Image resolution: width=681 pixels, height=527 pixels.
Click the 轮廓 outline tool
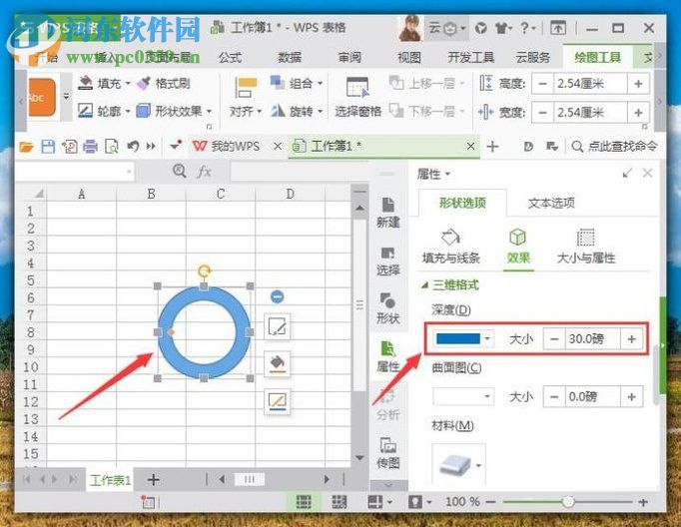(104, 111)
